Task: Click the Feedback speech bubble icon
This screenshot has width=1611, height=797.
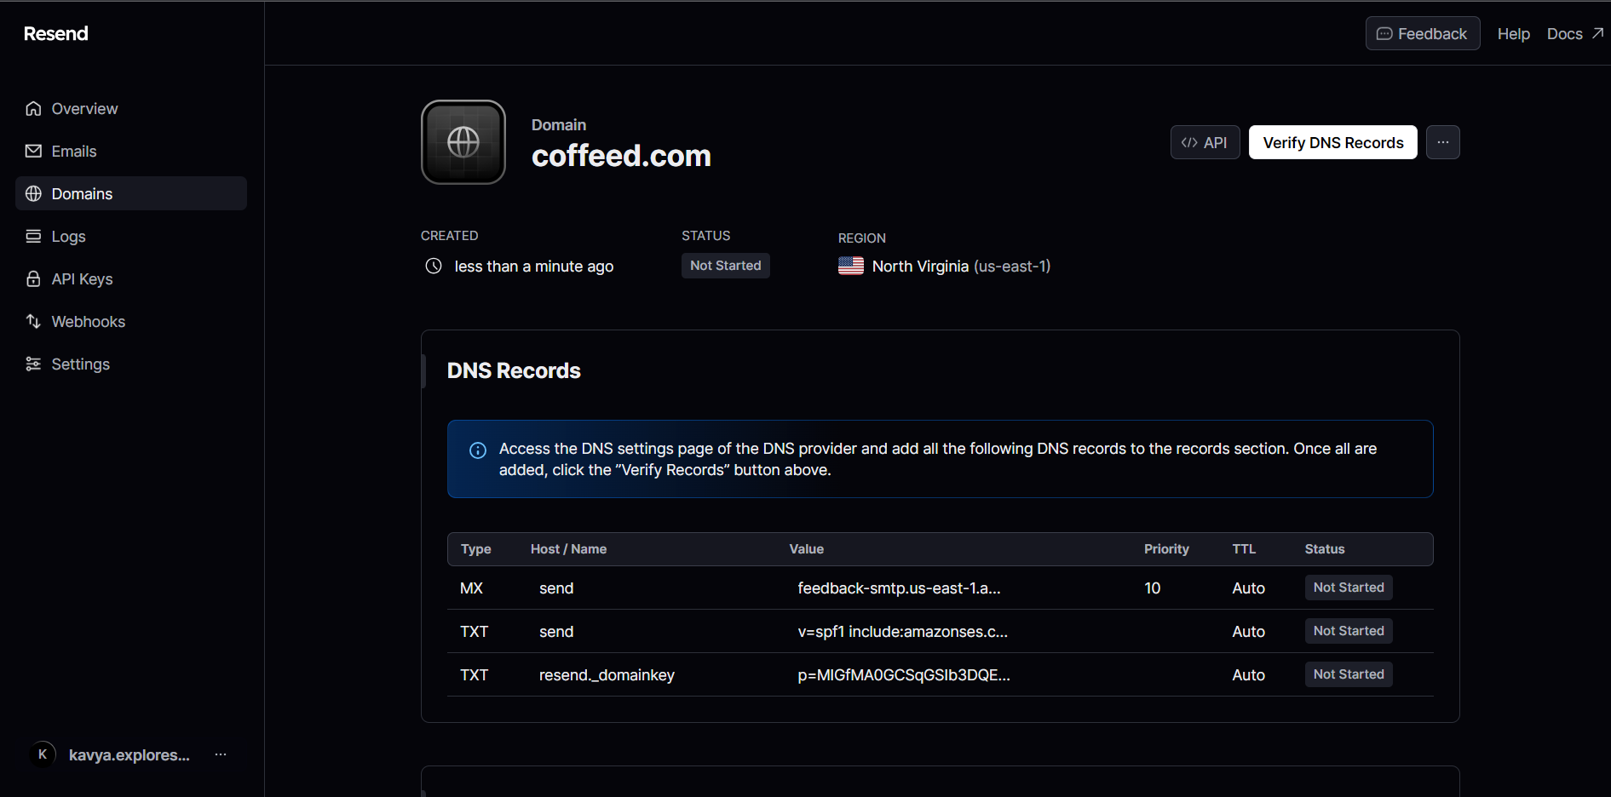Action: coord(1384,34)
